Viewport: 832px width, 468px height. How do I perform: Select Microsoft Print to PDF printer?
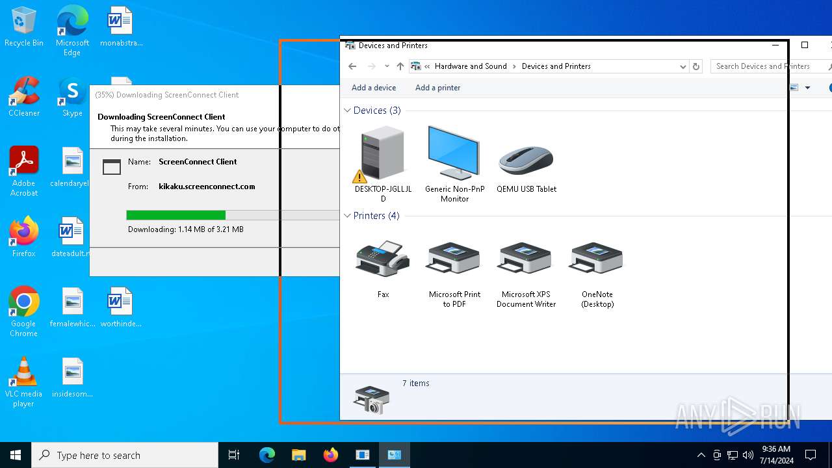click(454, 274)
